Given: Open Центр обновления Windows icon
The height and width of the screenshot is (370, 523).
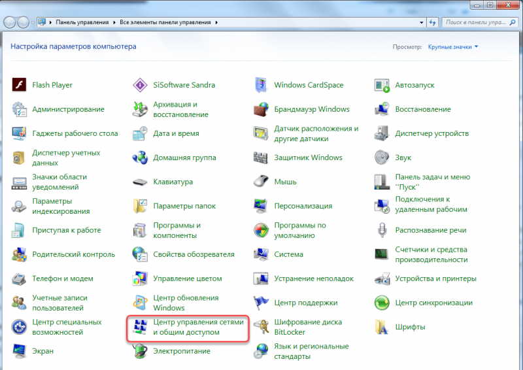Looking at the screenshot, I should [x=140, y=303].
